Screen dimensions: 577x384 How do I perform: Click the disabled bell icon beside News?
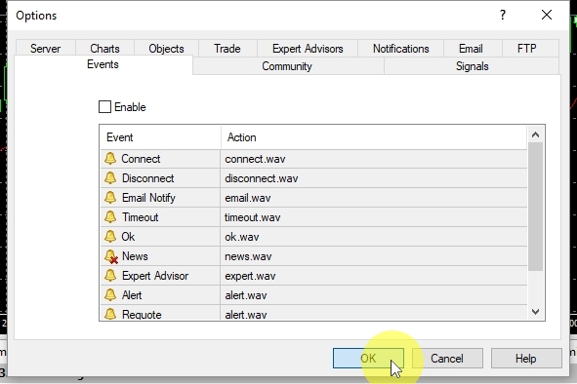pos(110,256)
